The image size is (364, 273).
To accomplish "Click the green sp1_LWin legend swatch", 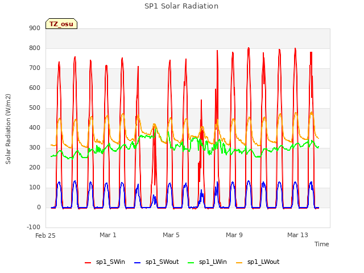I will [x=191, y=263].
